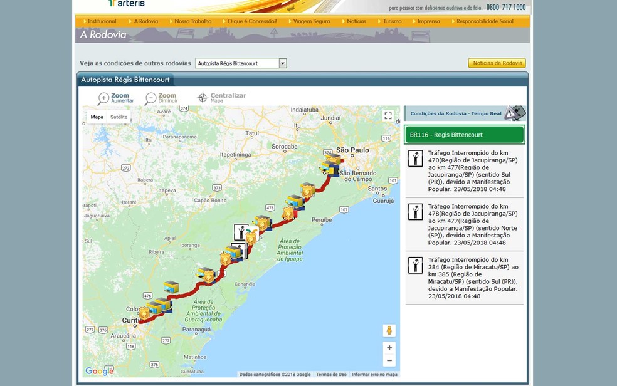Open the Nosso Trabalho menu
Viewport: 617px width, 386px height.
tap(192, 21)
